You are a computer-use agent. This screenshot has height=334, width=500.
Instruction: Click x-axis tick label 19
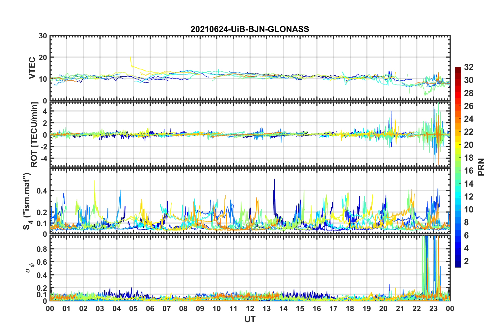pyautogui.click(x=367, y=309)
